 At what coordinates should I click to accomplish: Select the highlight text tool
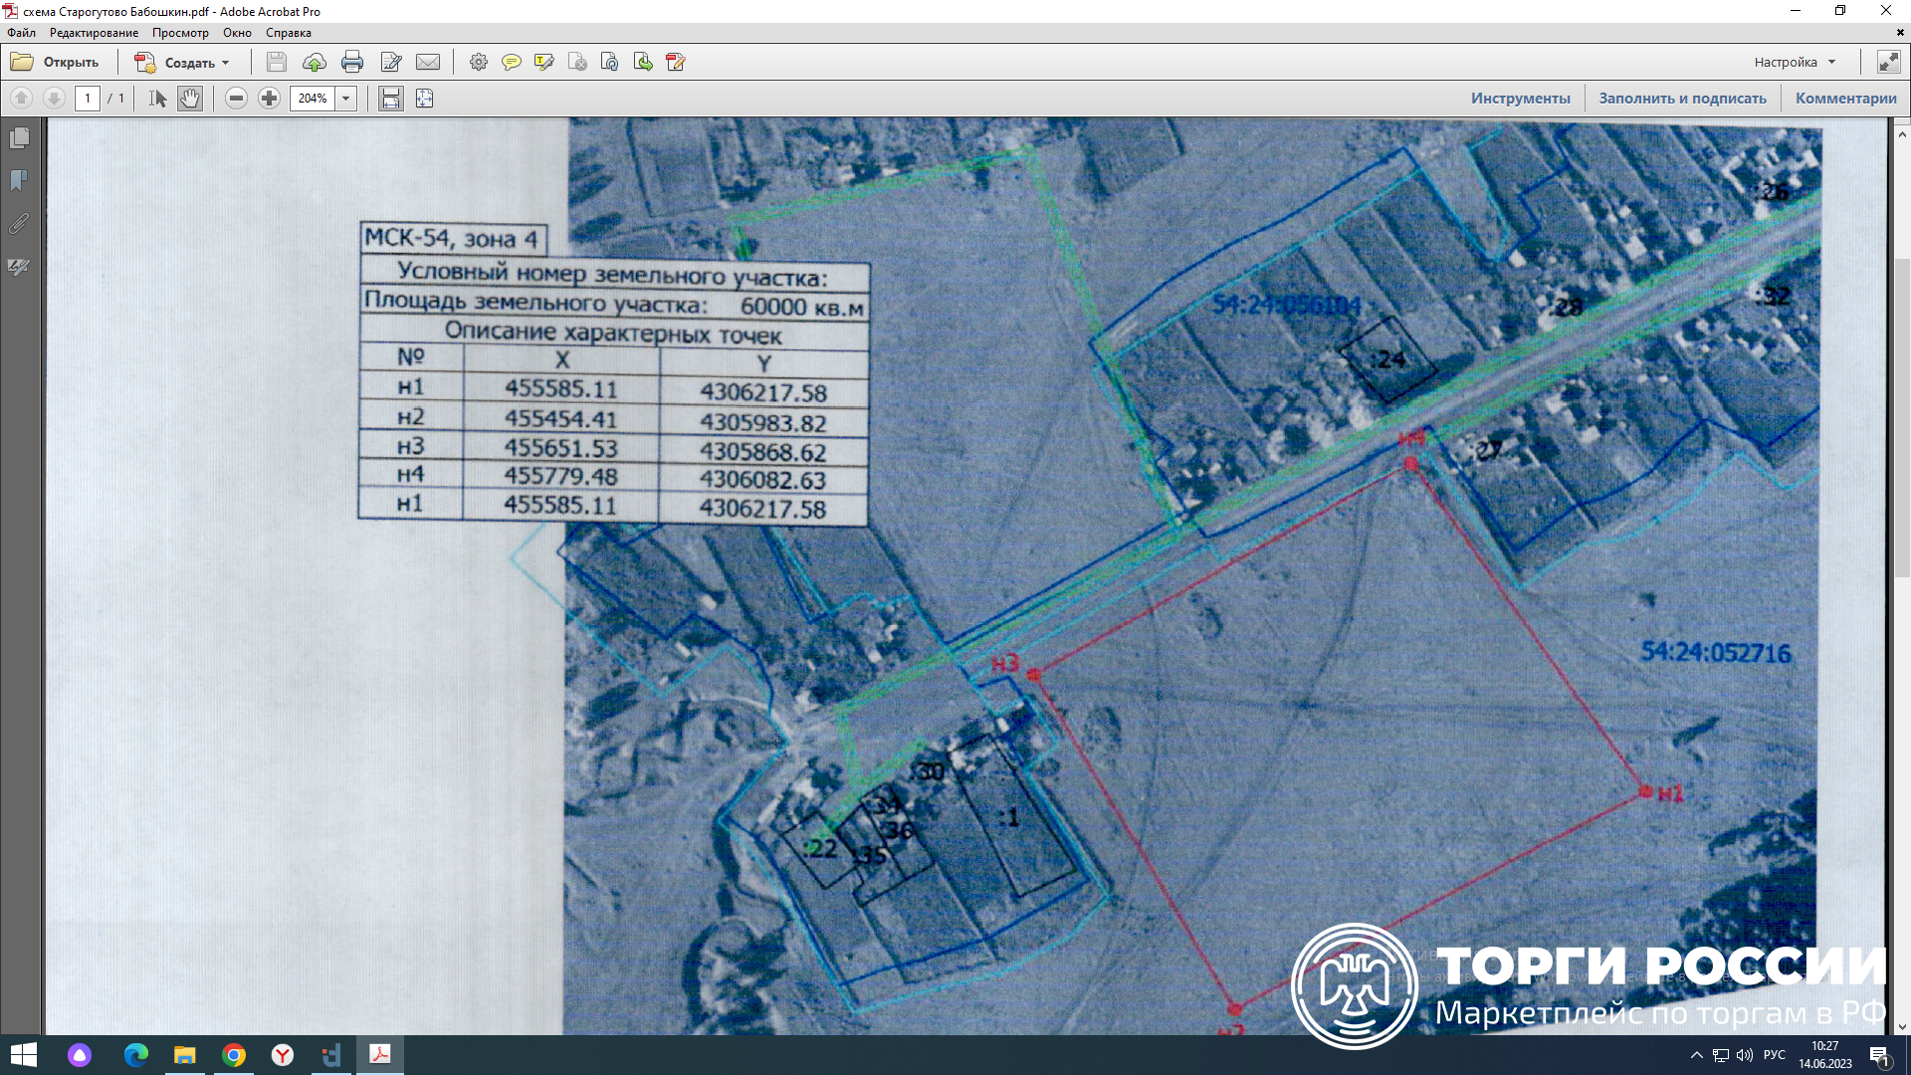pyautogui.click(x=544, y=62)
